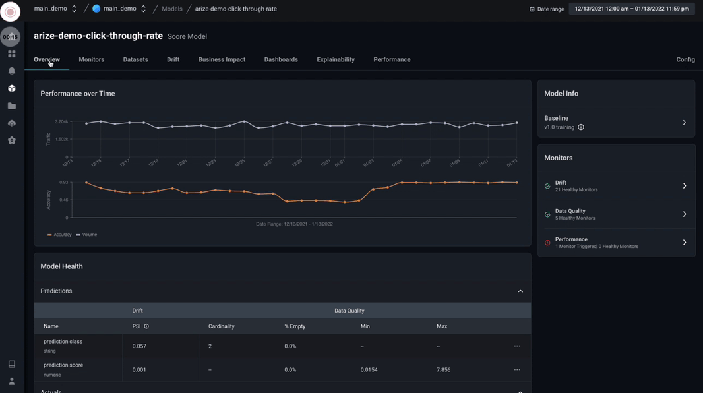Click the PSI info icon

click(x=146, y=326)
